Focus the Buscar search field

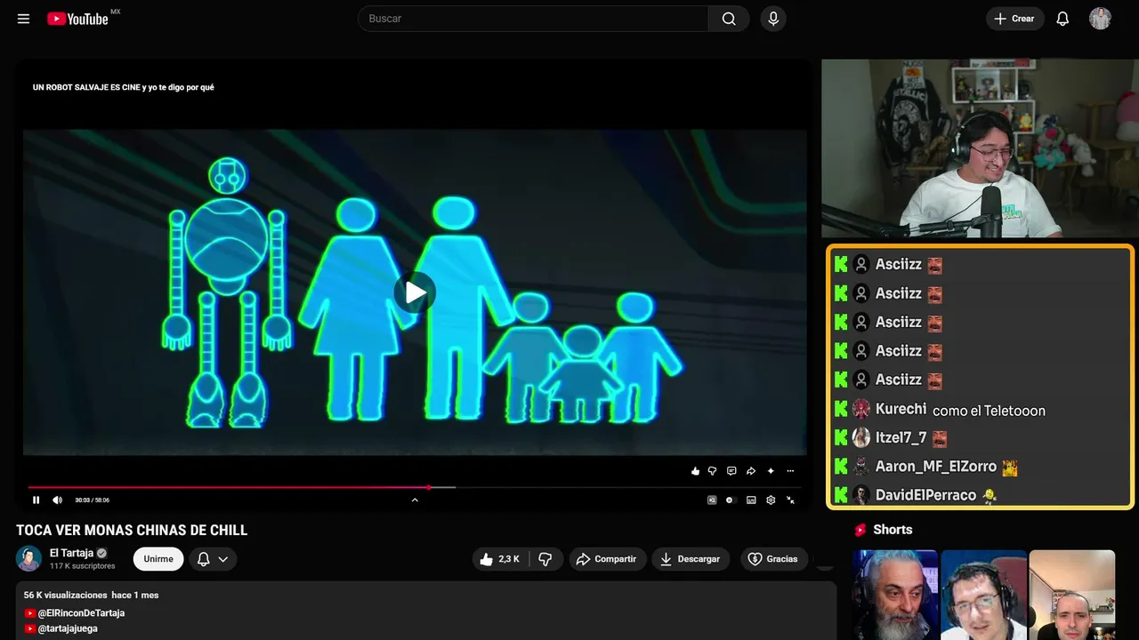(x=533, y=19)
